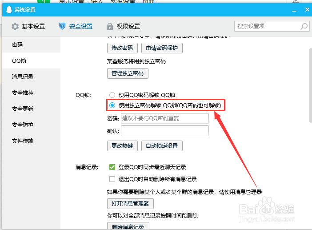Click the shield icon beside 安全设置
The width and height of the screenshot is (312, 230).
coord(62,26)
